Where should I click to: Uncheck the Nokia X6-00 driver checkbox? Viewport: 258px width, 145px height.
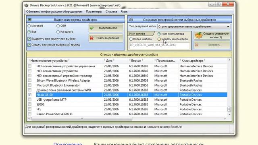coord(29,95)
